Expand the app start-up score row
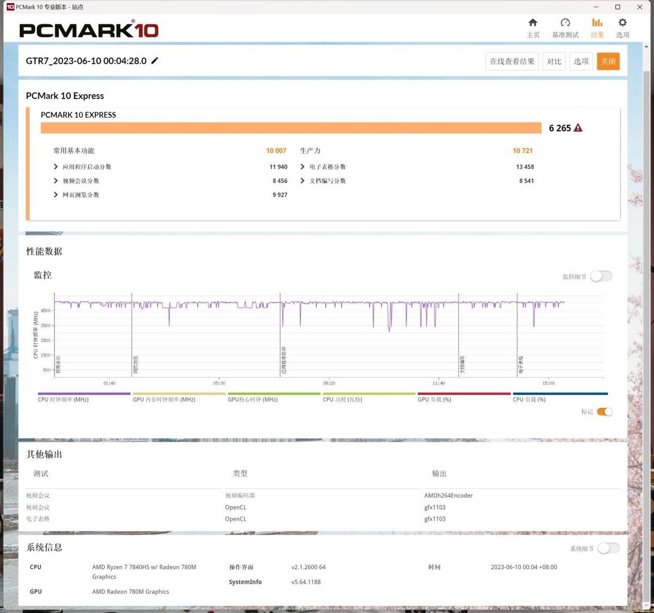The width and height of the screenshot is (654, 613). pos(56,167)
